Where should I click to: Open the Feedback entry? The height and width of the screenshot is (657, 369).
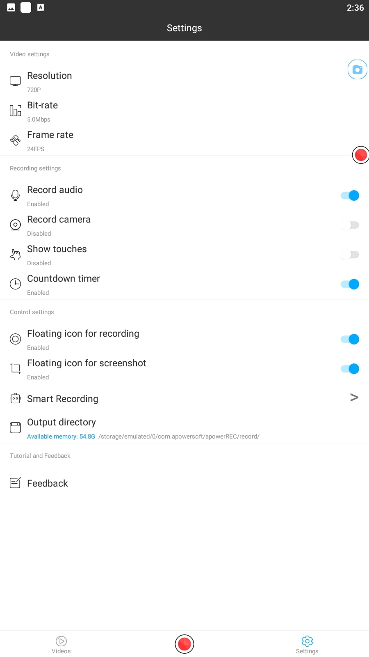(x=184, y=483)
